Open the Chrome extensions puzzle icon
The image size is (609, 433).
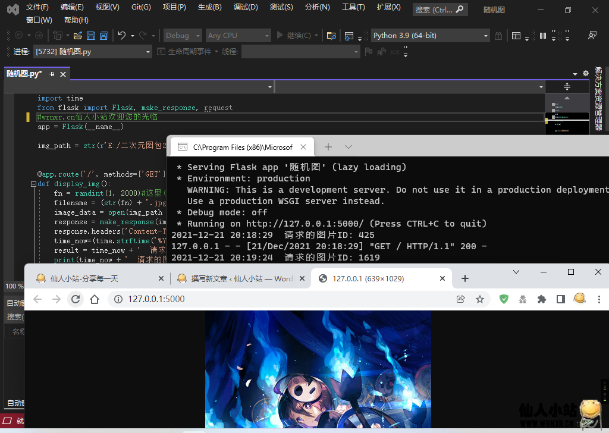point(541,299)
